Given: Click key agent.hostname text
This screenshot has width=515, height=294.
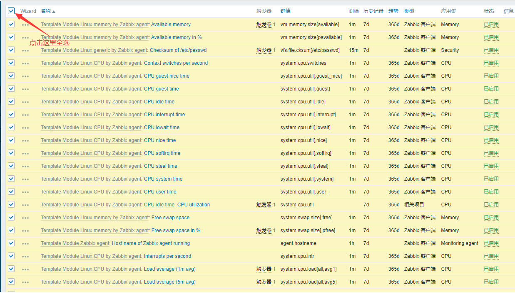Looking at the screenshot, I should (x=299, y=243).
